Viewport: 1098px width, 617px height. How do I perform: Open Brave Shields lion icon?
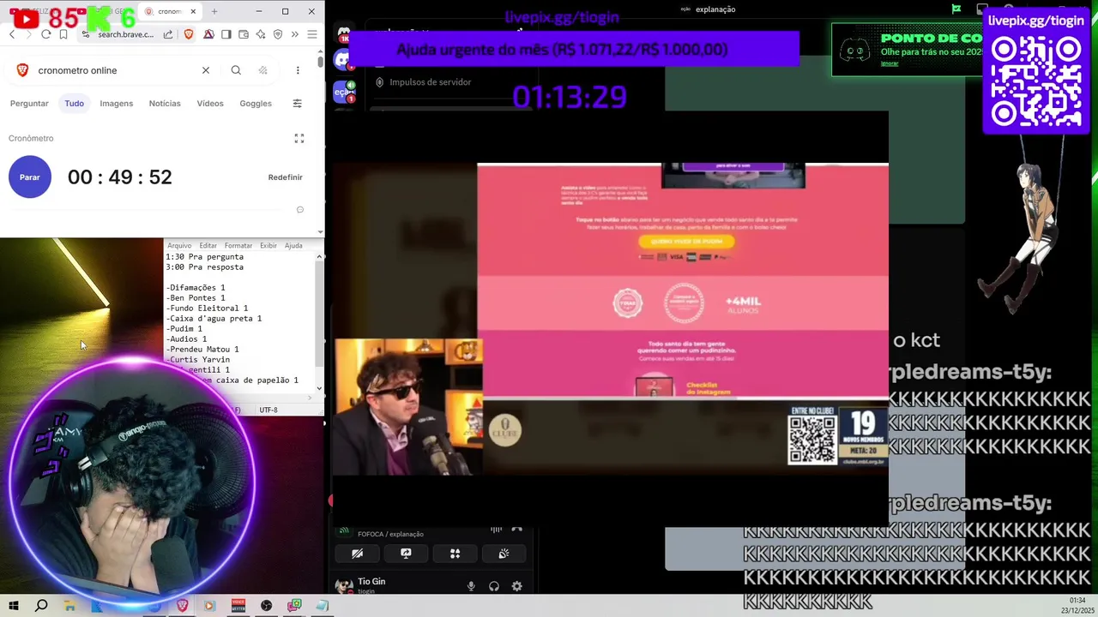point(188,34)
